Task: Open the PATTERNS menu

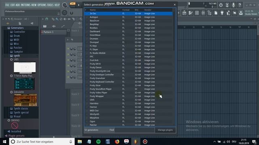Action: (x=25, y=5)
